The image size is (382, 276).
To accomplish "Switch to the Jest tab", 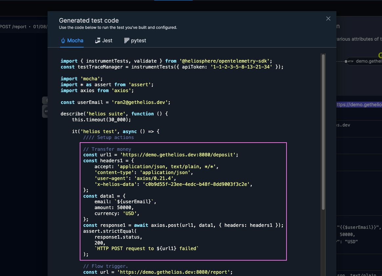I will click(x=104, y=41).
